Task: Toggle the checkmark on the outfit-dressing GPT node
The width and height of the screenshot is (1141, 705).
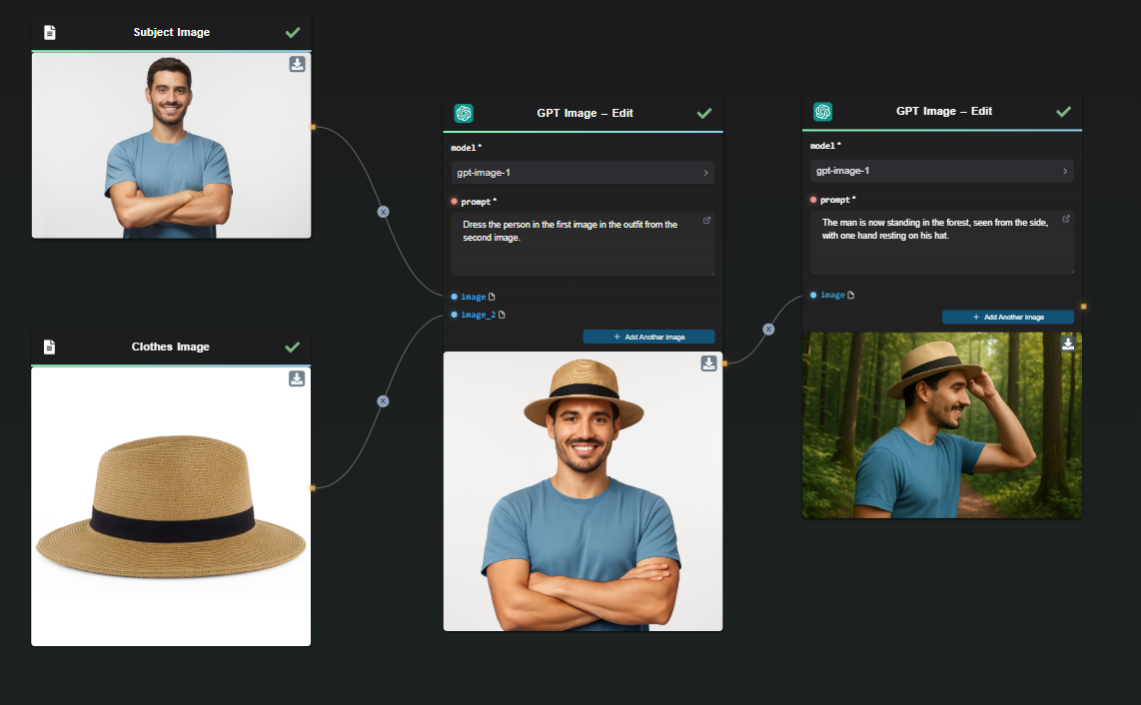Action: pyautogui.click(x=704, y=114)
